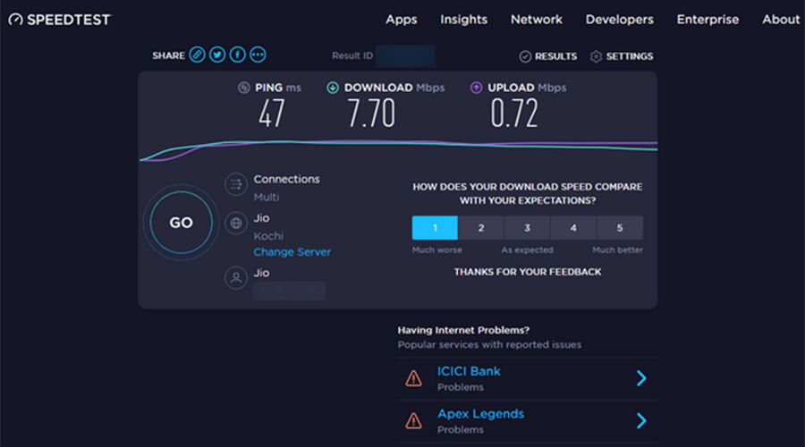This screenshot has height=447, width=805.
Task: Open the Insights menu
Action: pyautogui.click(x=463, y=19)
